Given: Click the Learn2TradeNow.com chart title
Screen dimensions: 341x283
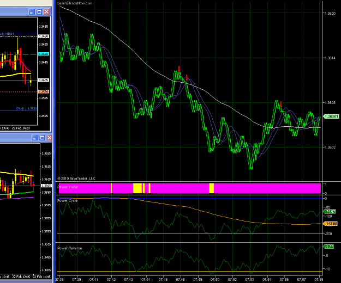Looking at the screenshot, I should (x=75, y=3).
